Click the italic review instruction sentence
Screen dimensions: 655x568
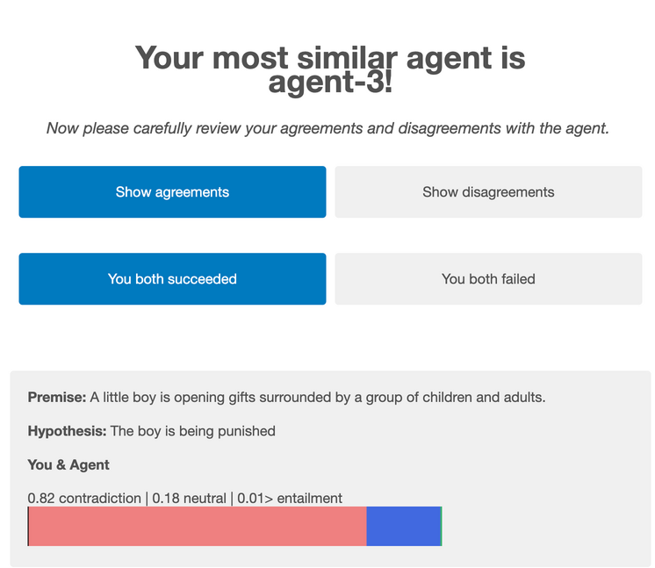tap(327, 128)
